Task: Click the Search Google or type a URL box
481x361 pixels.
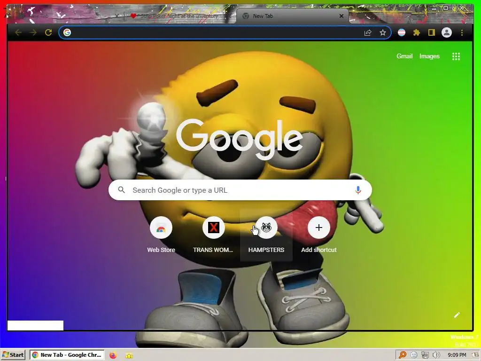Action: coord(240,190)
